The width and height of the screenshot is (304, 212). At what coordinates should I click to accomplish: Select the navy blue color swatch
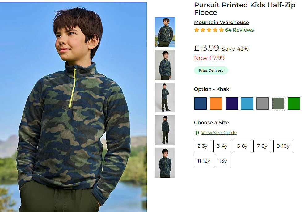click(x=200, y=104)
